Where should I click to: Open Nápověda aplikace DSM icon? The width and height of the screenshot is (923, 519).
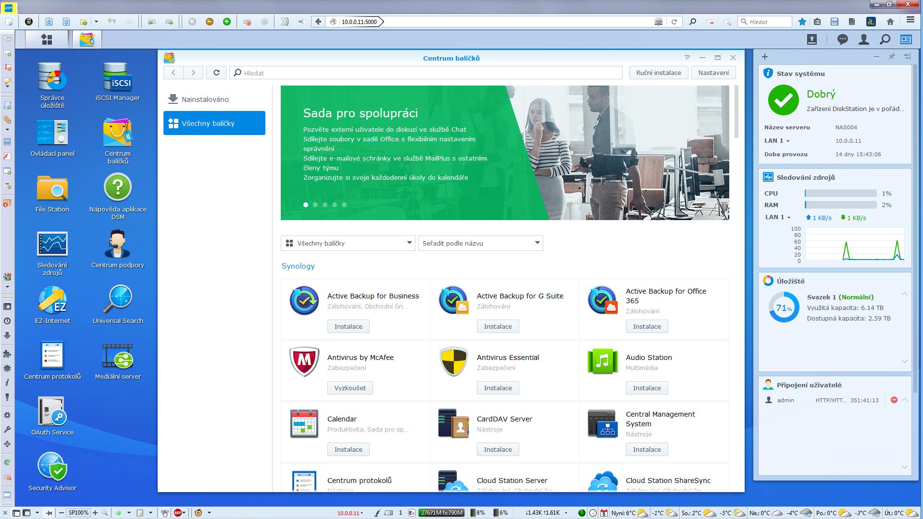118,188
